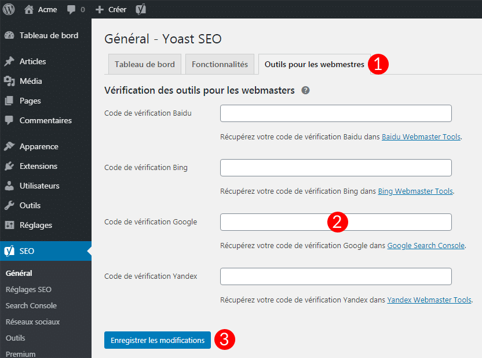Viewport: 482px width, 358px height.
Task: Click the comment count 0 in admin bar
Action: [83, 10]
